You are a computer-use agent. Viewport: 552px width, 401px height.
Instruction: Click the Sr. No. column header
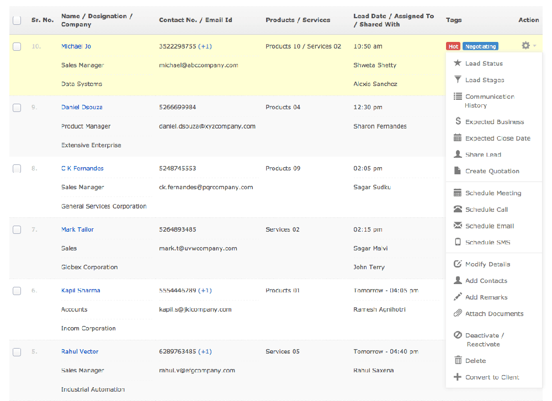[x=43, y=20]
